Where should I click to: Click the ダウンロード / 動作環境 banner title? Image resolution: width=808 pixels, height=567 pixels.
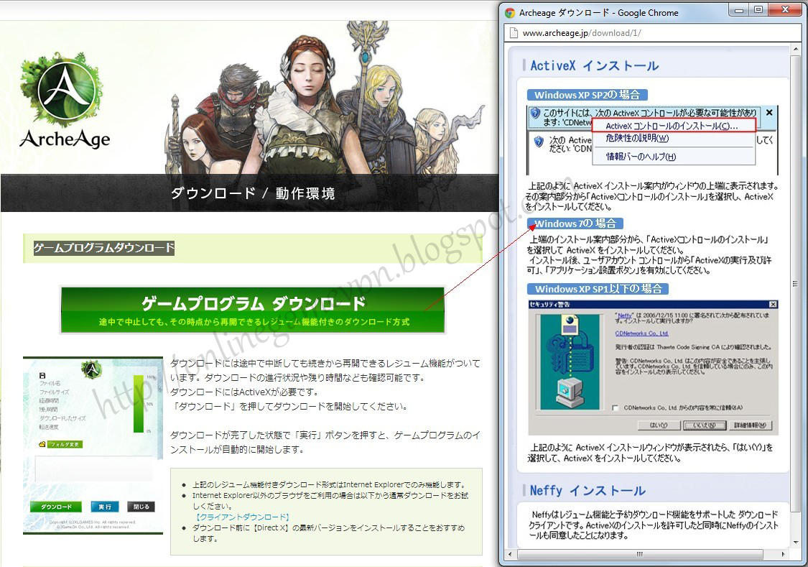tap(253, 193)
